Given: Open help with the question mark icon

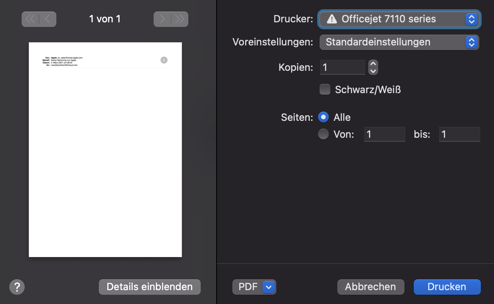Looking at the screenshot, I should [x=17, y=287].
